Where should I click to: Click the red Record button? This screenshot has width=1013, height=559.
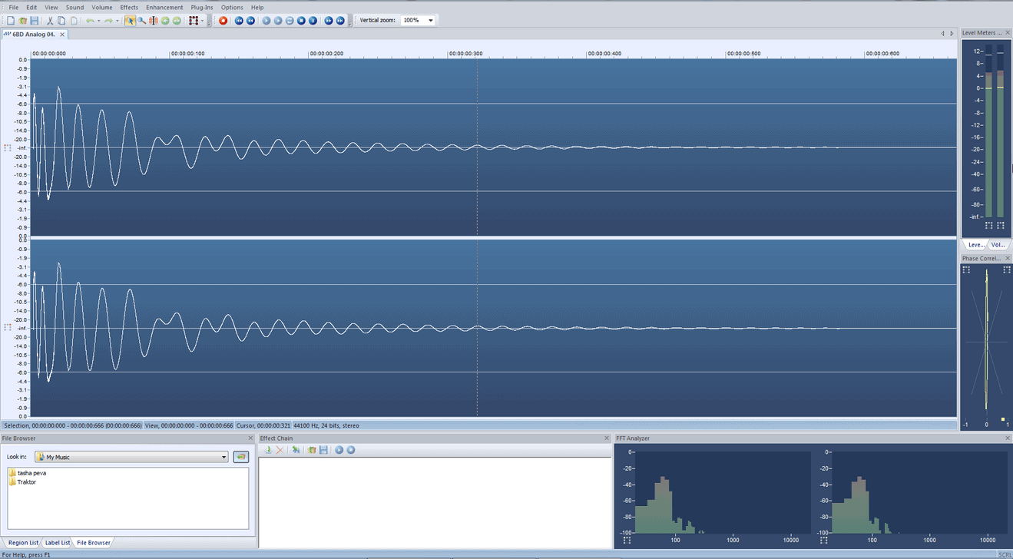pyautogui.click(x=223, y=21)
